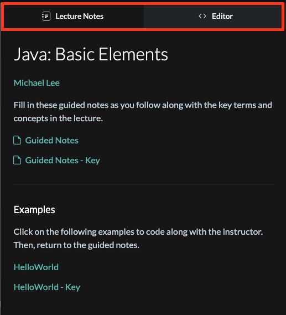Click the Java: Basic Elements heading
Viewport: 286px width, 315px height.
tap(91, 54)
